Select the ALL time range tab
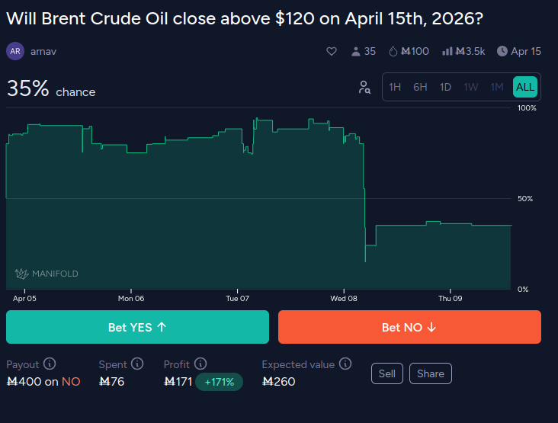Viewport: 558px width, 423px height. click(525, 87)
